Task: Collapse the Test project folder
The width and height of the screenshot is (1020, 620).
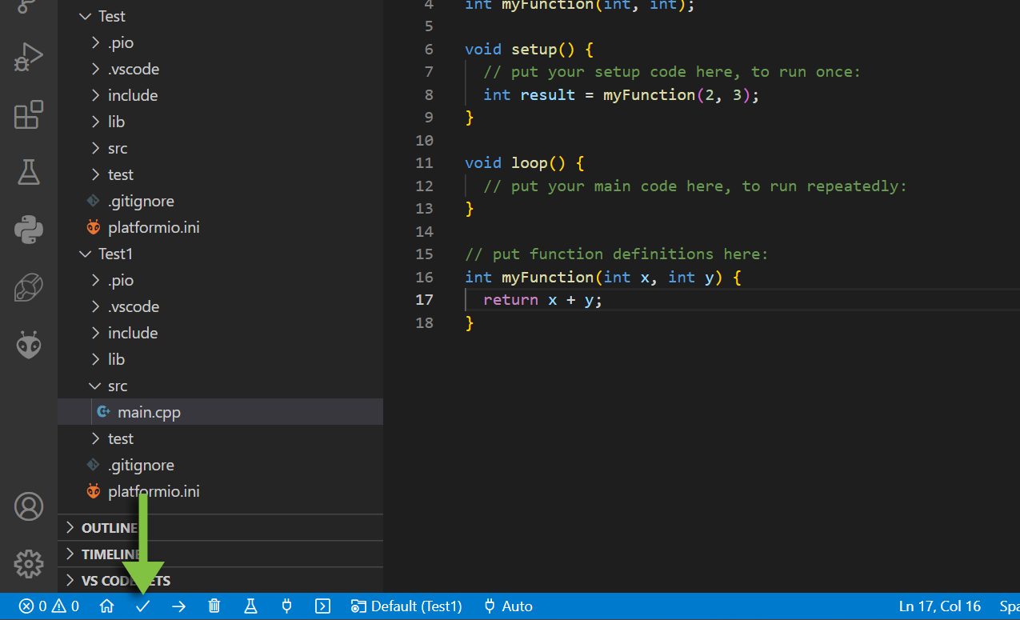Action: (x=220, y=16)
